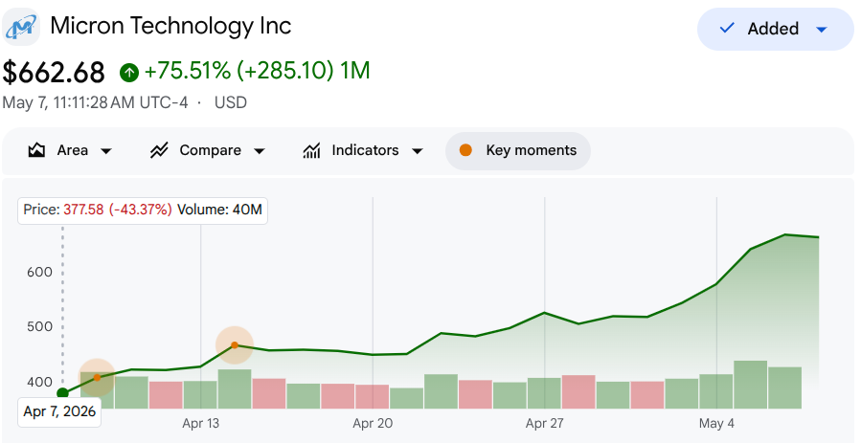Click the Volume: 40M tooltip text
The width and height of the screenshot is (861, 443).
coord(219,210)
